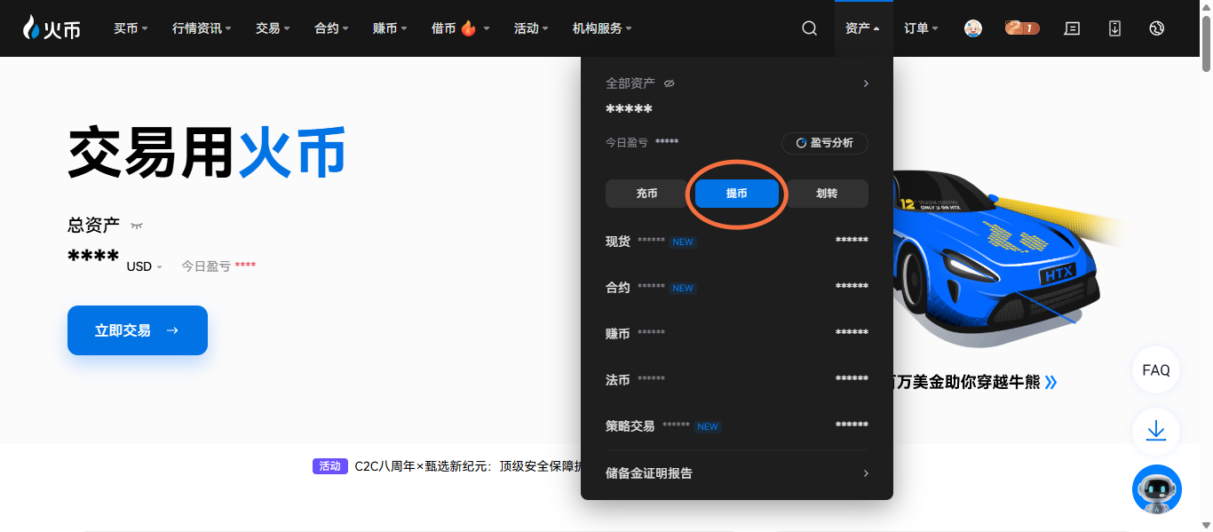This screenshot has width=1213, height=532.
Task: Toggle eye icon next to 总资产
Action: (x=137, y=226)
